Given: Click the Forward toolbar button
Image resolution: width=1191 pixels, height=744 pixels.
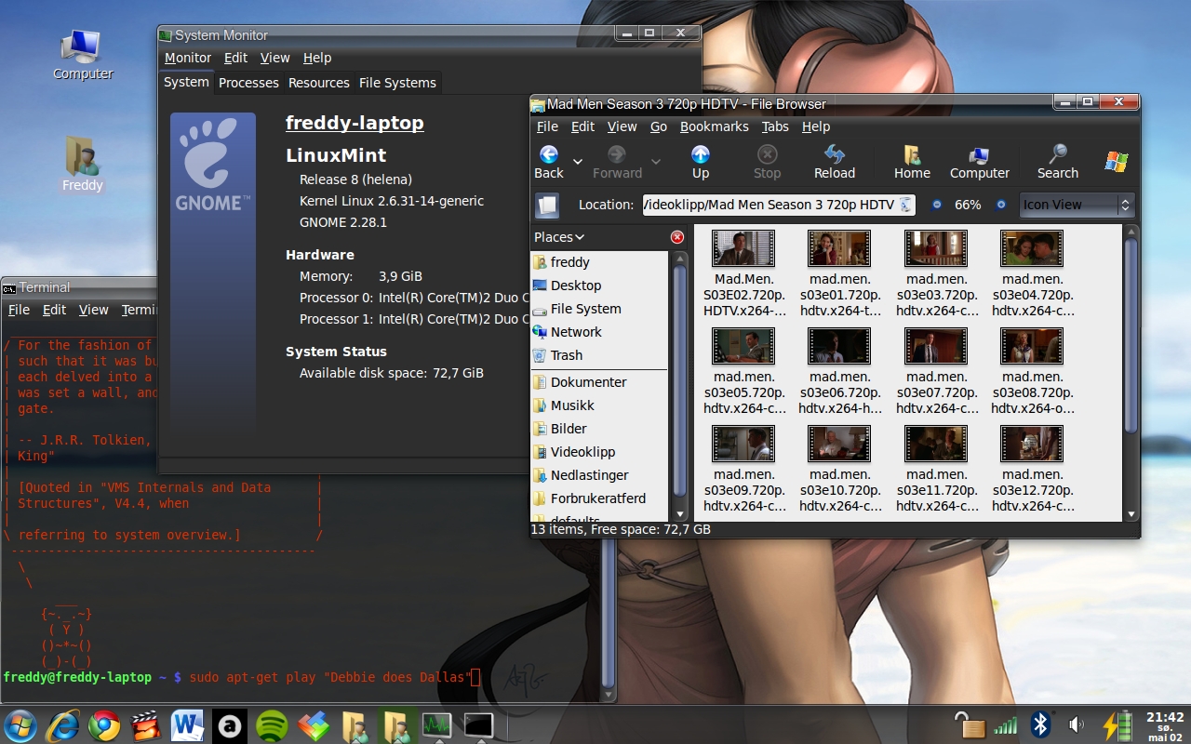Looking at the screenshot, I should 617,163.
